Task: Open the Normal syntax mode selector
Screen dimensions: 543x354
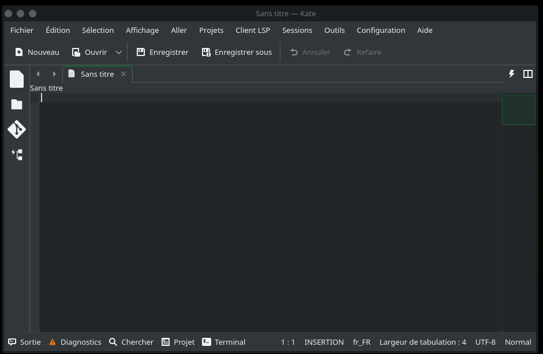Action: tap(518, 342)
